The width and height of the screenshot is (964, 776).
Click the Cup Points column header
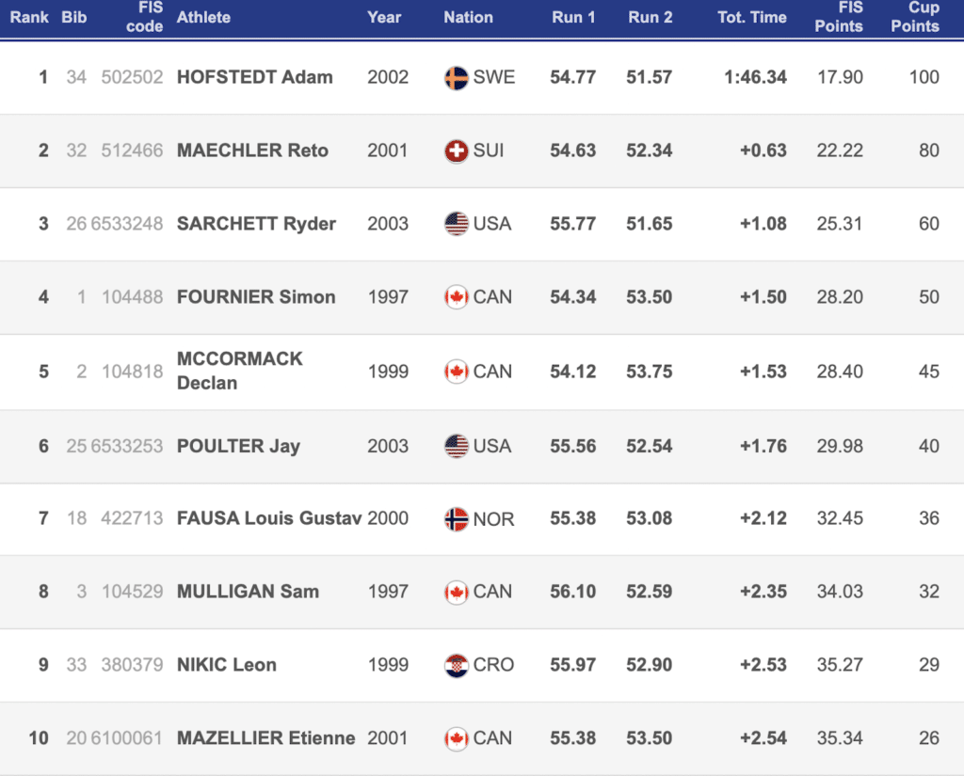(x=915, y=17)
